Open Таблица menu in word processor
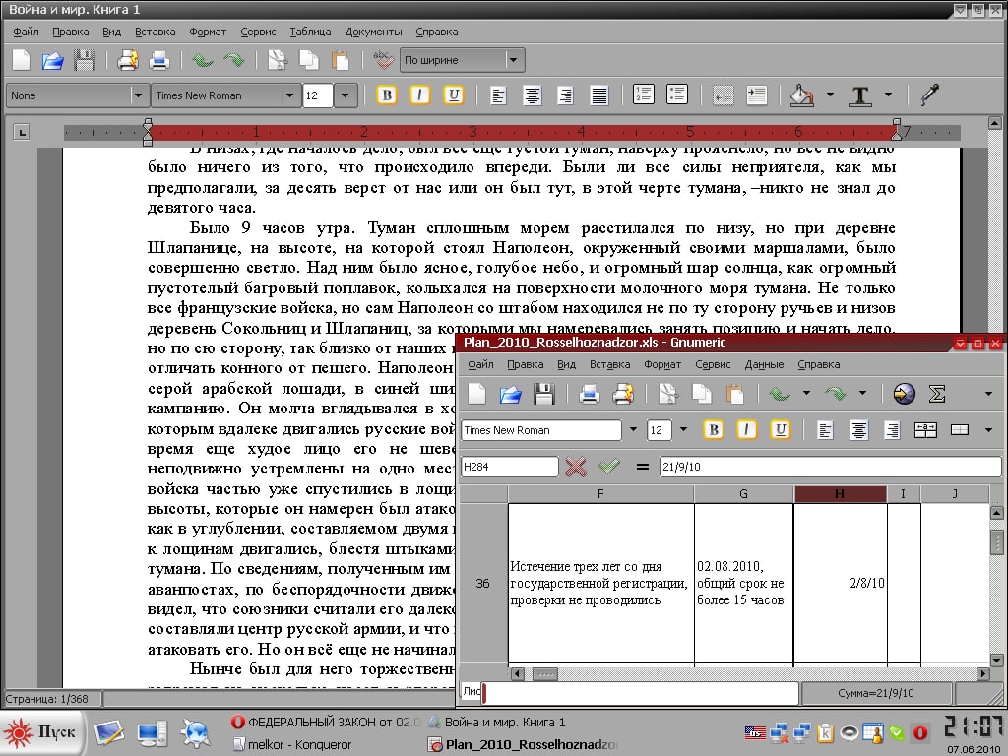Screen dimensions: 1008x756 pyautogui.click(x=310, y=31)
